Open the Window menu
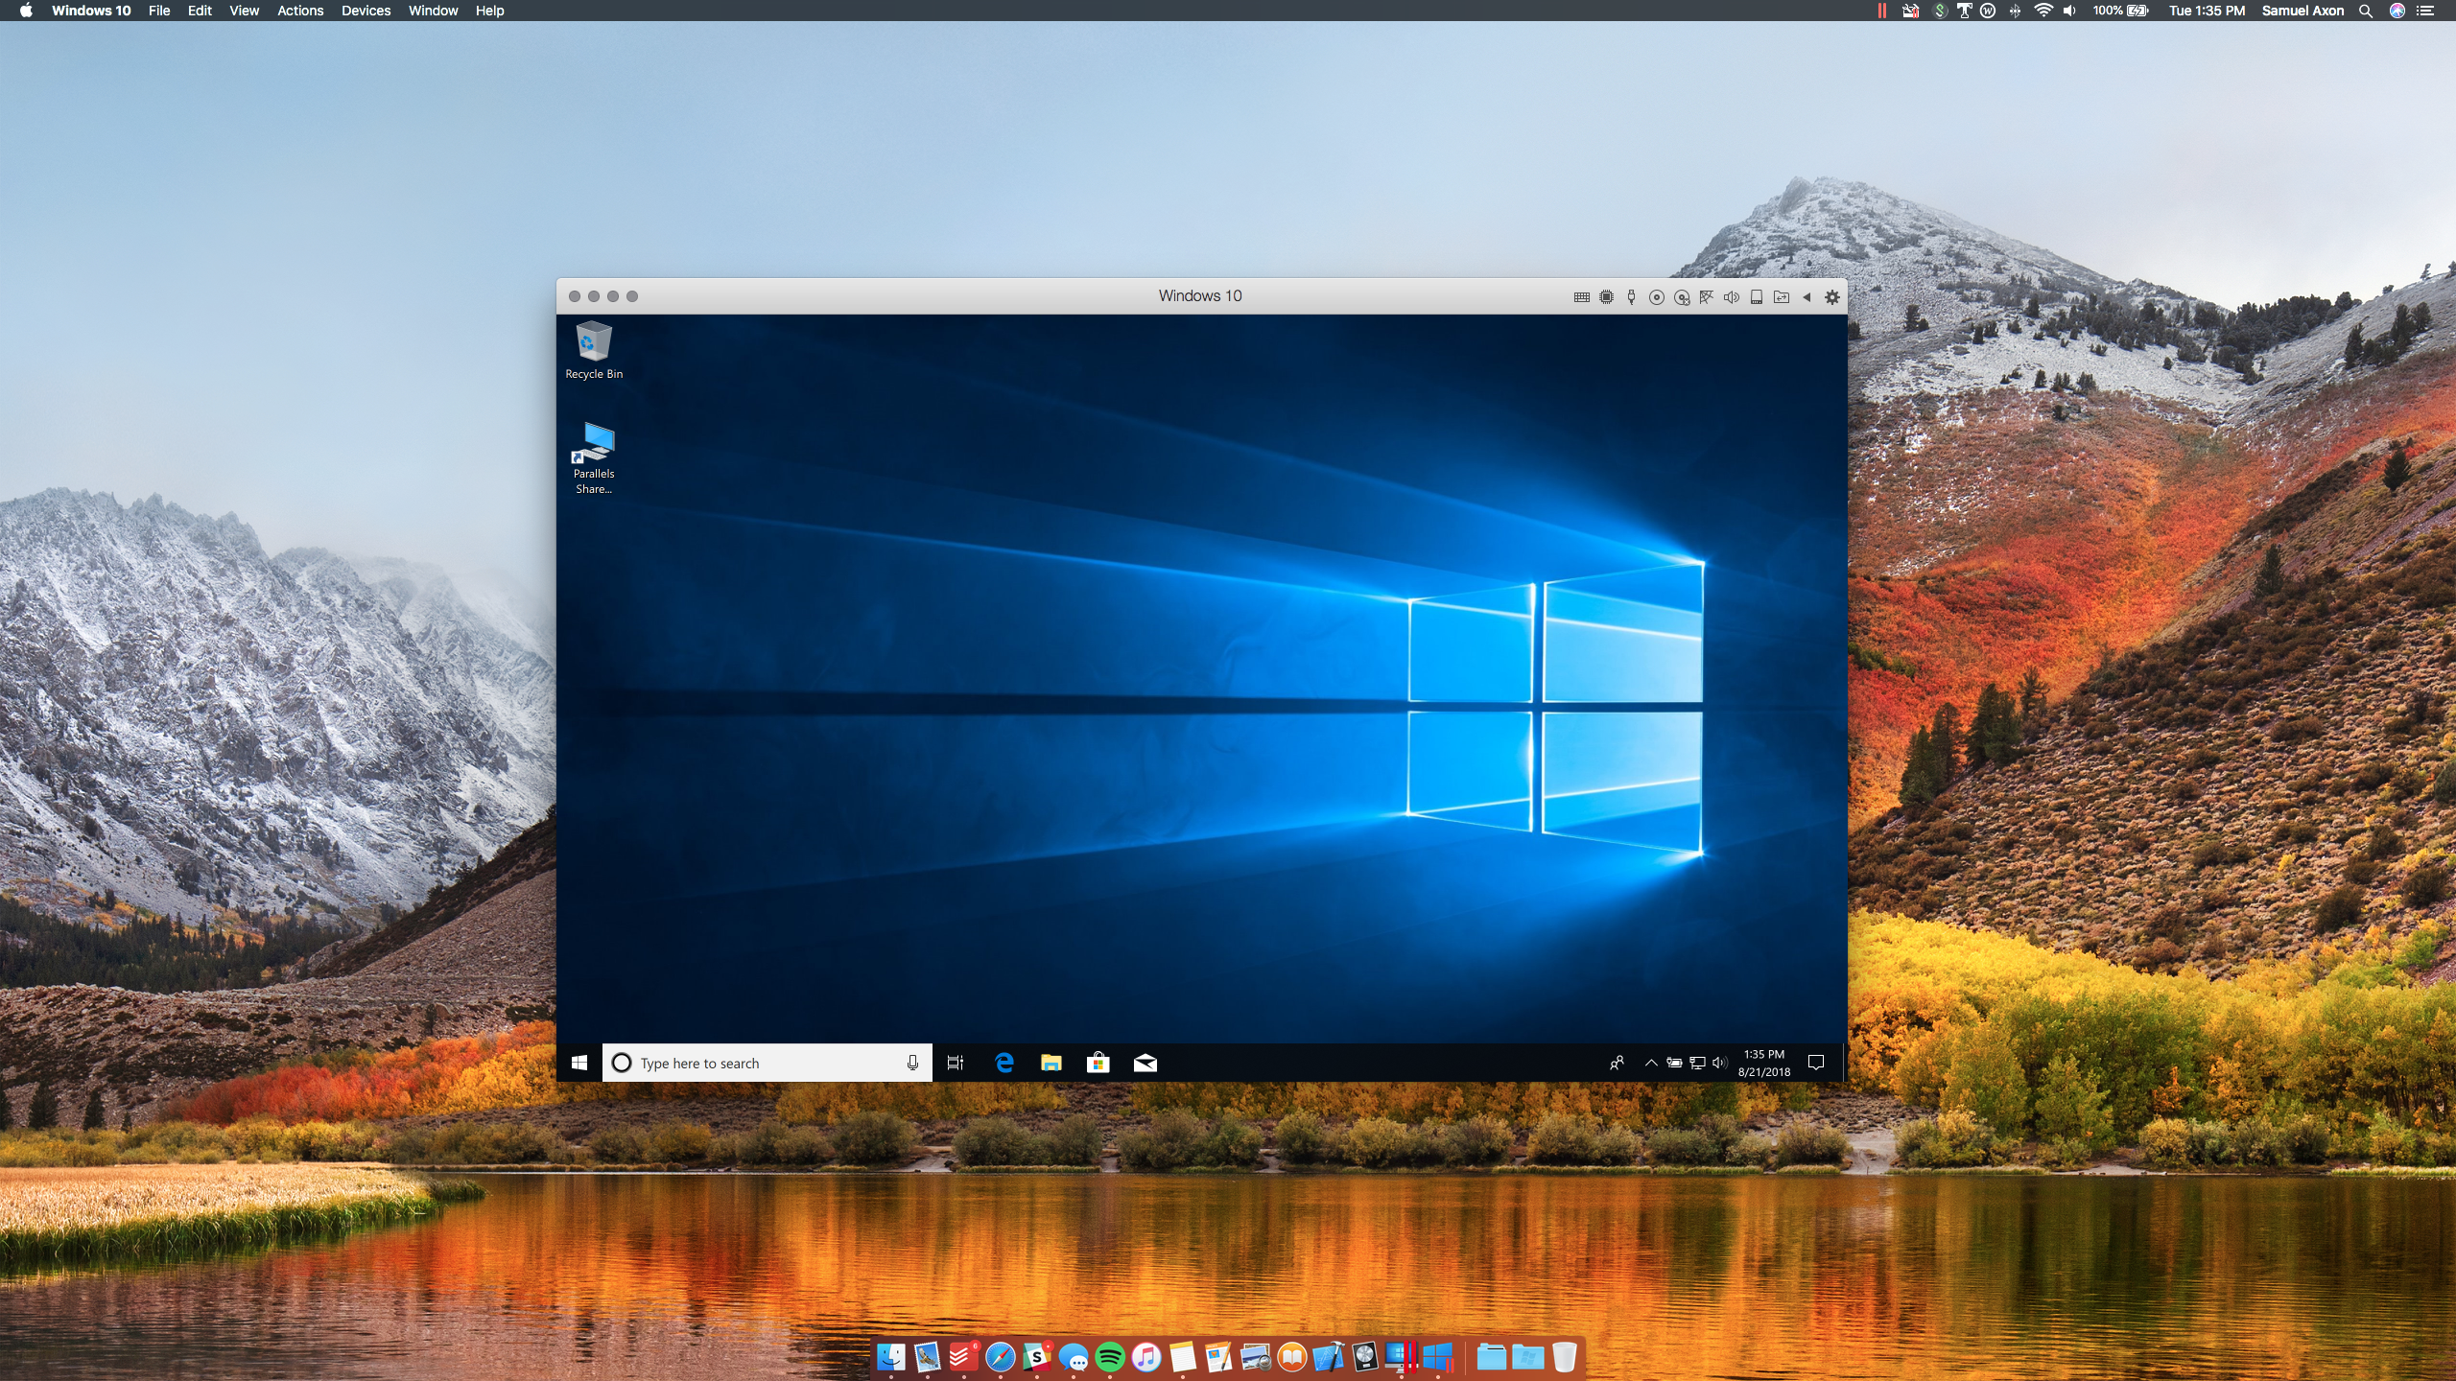The height and width of the screenshot is (1381, 2456). (433, 11)
